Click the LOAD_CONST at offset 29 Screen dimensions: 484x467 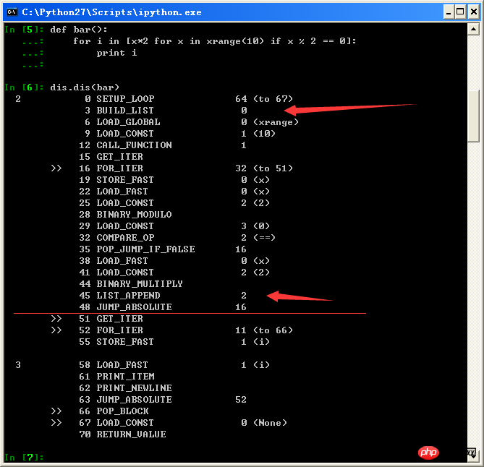[x=125, y=226]
